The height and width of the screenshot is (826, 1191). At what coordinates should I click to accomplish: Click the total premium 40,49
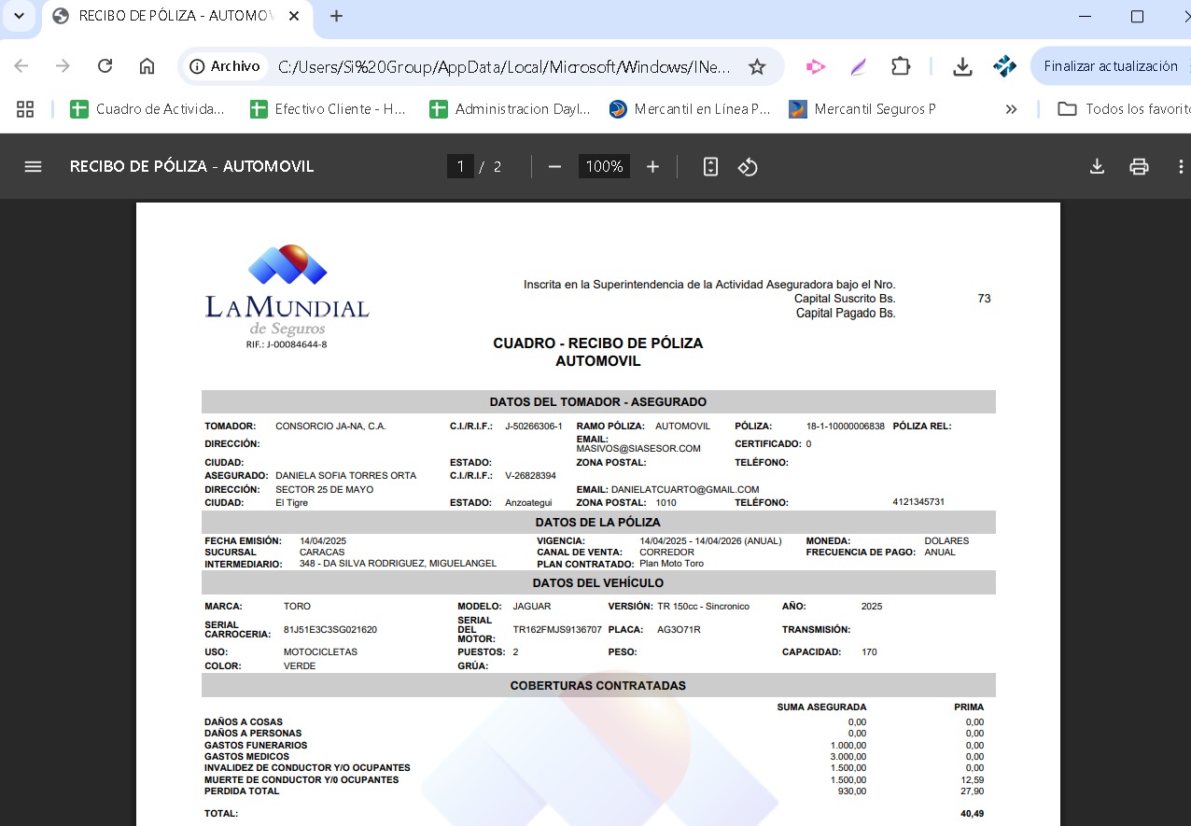point(972,814)
